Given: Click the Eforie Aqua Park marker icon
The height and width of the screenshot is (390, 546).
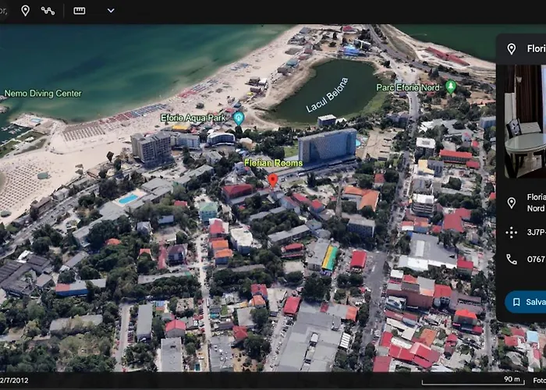Looking at the screenshot, I should tap(239, 118).
